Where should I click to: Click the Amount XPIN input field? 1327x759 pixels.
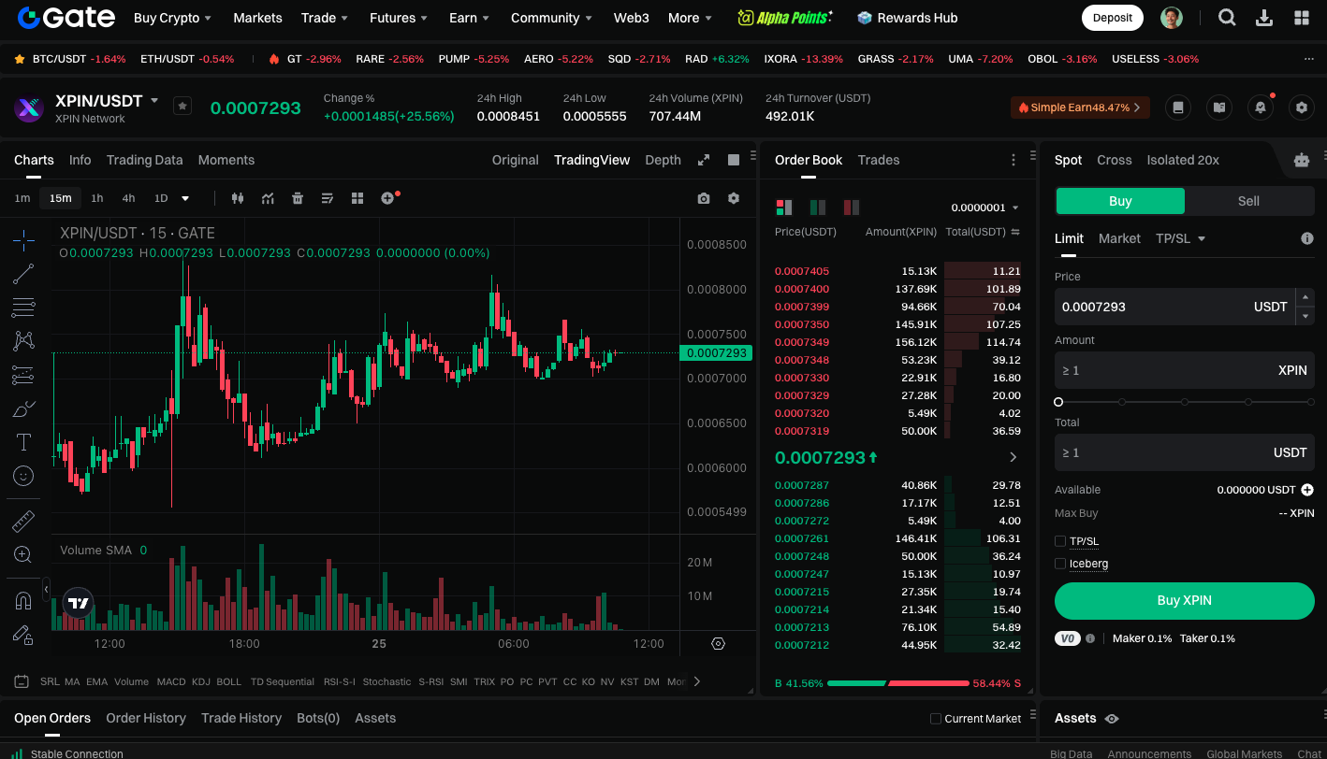tap(1184, 370)
